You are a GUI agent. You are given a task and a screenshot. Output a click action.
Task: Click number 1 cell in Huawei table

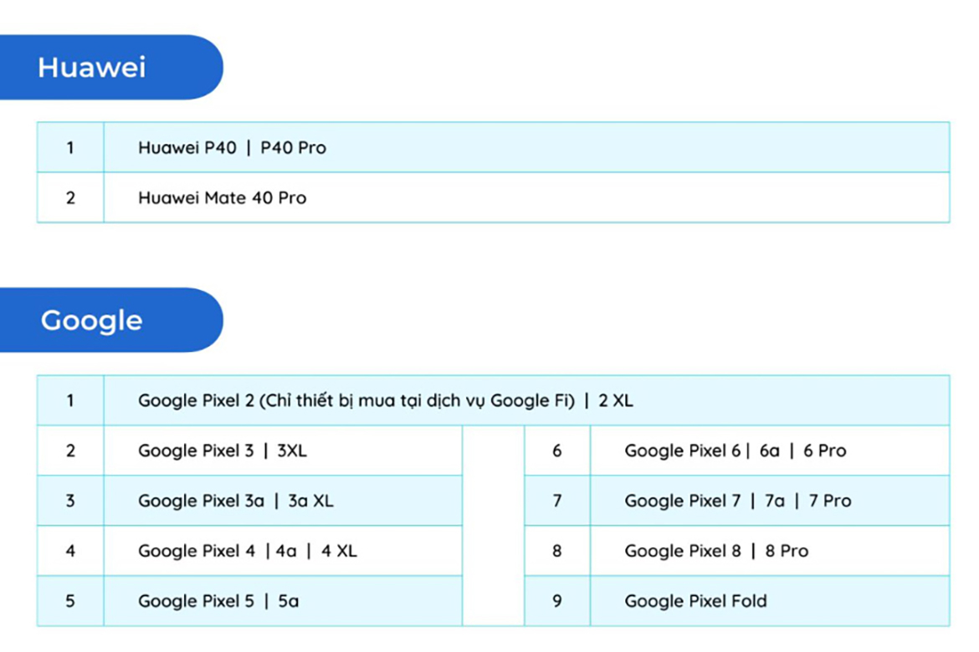point(70,148)
